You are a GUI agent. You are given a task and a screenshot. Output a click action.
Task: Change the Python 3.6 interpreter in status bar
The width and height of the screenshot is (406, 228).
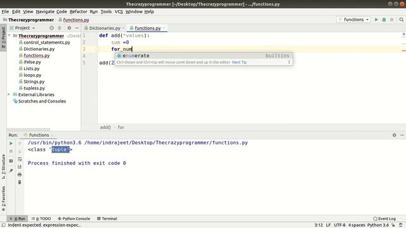[x=378, y=225]
